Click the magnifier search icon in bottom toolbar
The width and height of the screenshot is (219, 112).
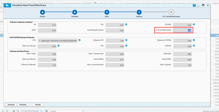18,111
